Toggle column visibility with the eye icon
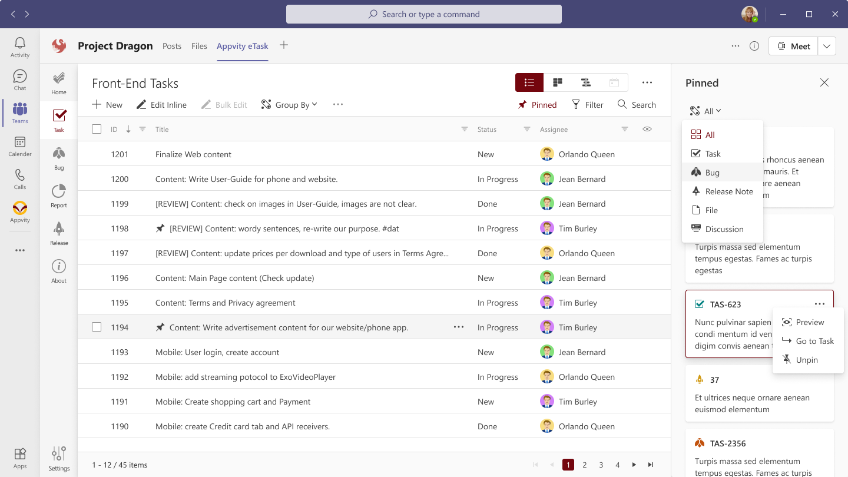848x477 pixels. [647, 129]
